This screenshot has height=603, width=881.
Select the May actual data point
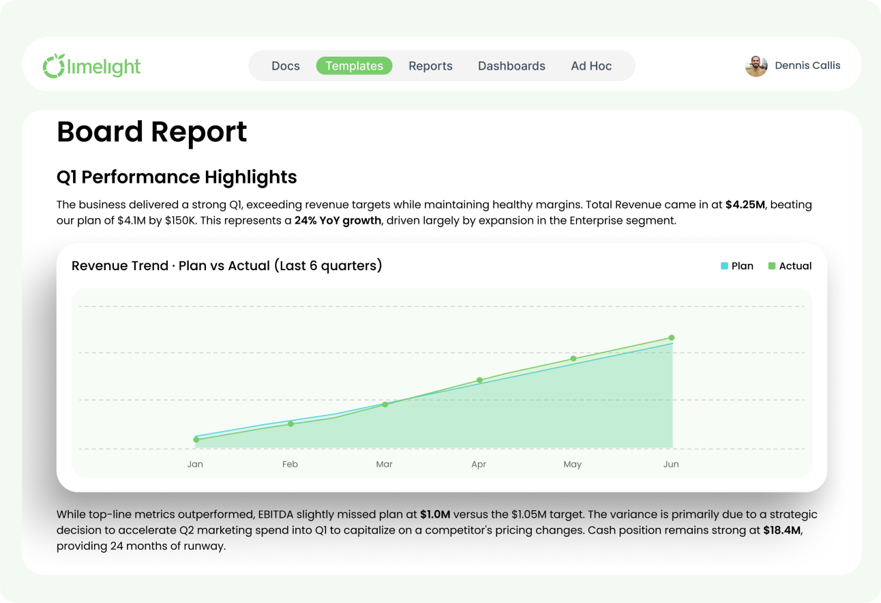click(x=573, y=358)
